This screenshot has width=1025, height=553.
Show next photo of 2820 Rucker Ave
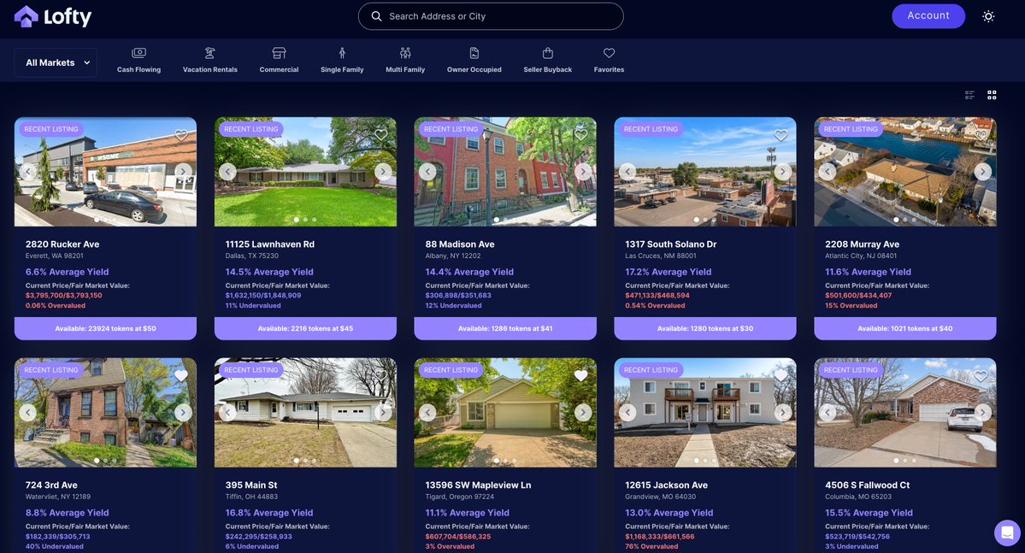coord(183,171)
